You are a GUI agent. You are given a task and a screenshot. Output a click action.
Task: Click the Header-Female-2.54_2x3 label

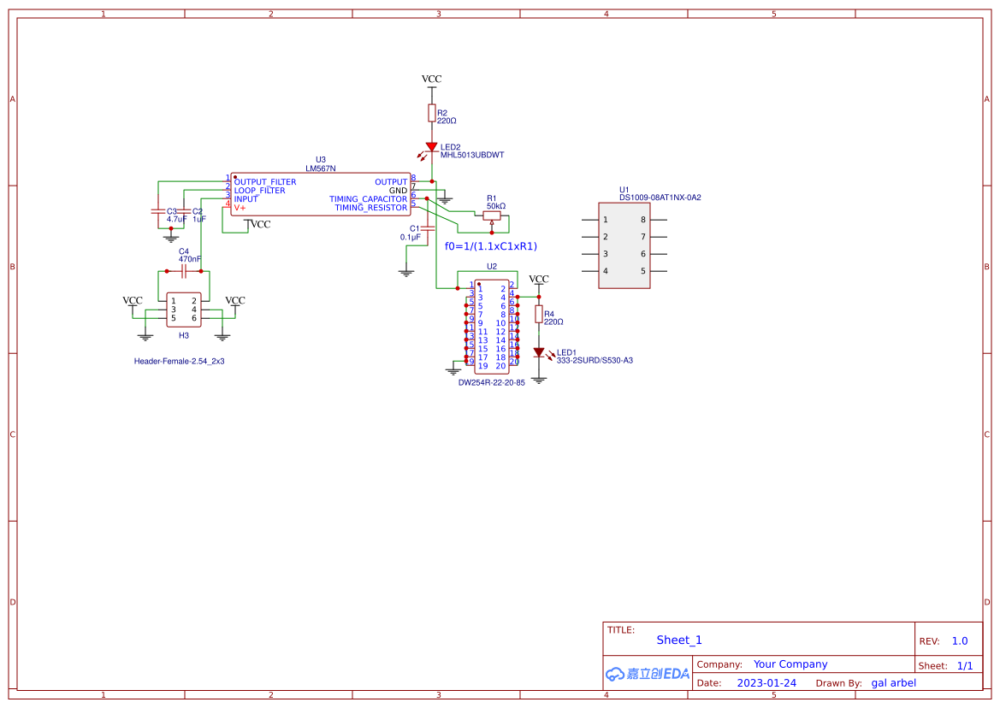[179, 362]
